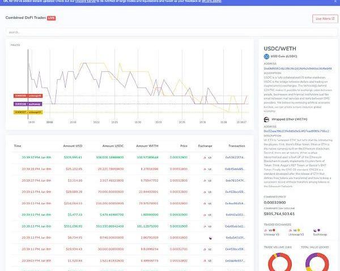Click the Price column header
Viewport: 340px width, 271px height.
click(x=184, y=146)
